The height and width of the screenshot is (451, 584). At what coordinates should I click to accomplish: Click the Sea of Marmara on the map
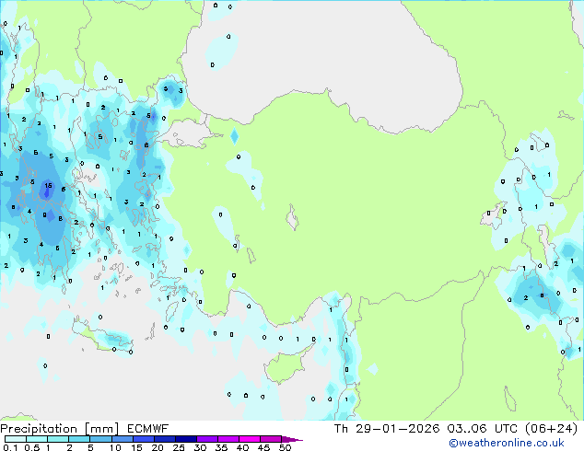(x=188, y=135)
